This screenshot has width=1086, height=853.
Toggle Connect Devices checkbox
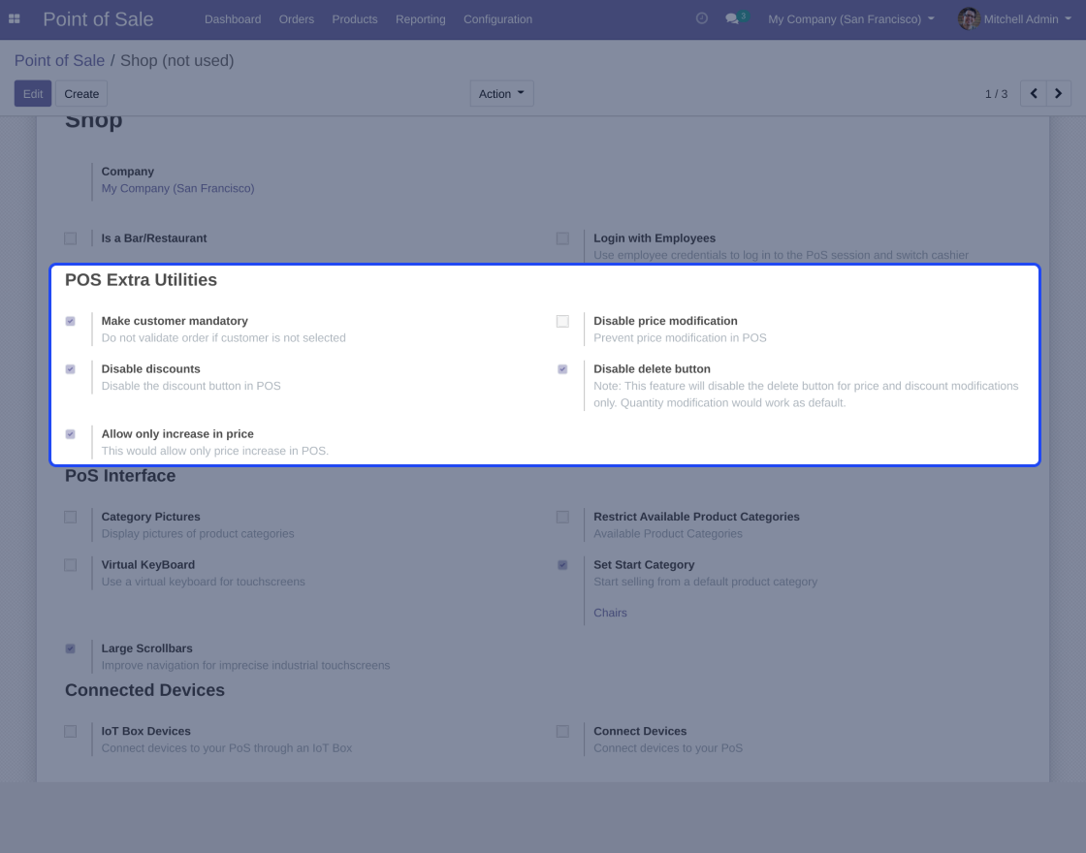coord(562,731)
